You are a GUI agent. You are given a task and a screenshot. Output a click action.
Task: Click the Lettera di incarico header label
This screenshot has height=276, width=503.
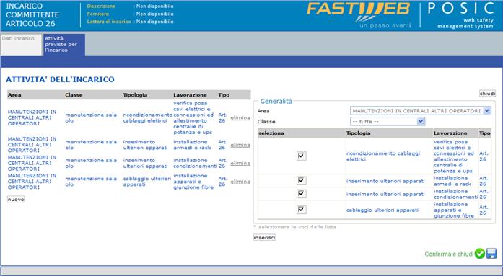pyautogui.click(x=109, y=22)
